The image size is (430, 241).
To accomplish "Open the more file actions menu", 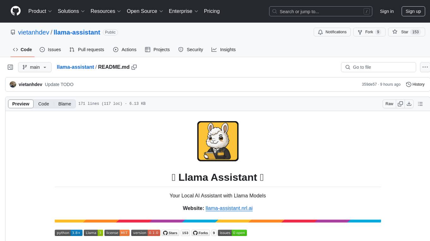I will tap(425, 67).
